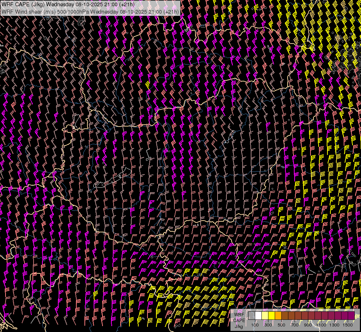Click the WRF CAPE (J/kg) header line
The width and height of the screenshot is (361, 332).
coord(67,4)
